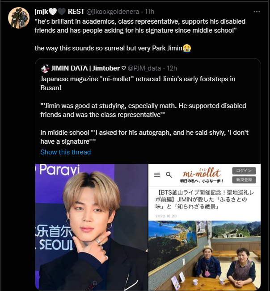
Task: Click the mi-mollet search magnifier icon
Action: tap(169, 175)
